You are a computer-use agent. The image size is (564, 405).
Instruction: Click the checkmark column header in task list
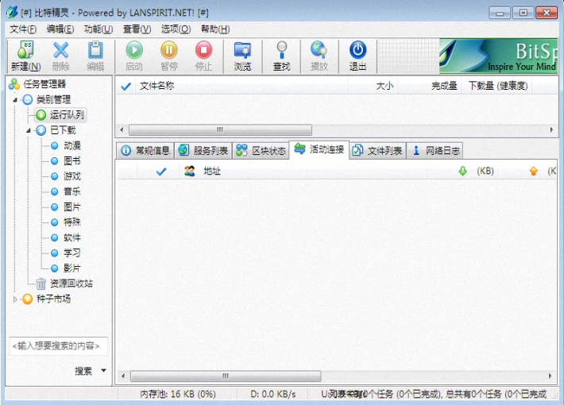[126, 86]
